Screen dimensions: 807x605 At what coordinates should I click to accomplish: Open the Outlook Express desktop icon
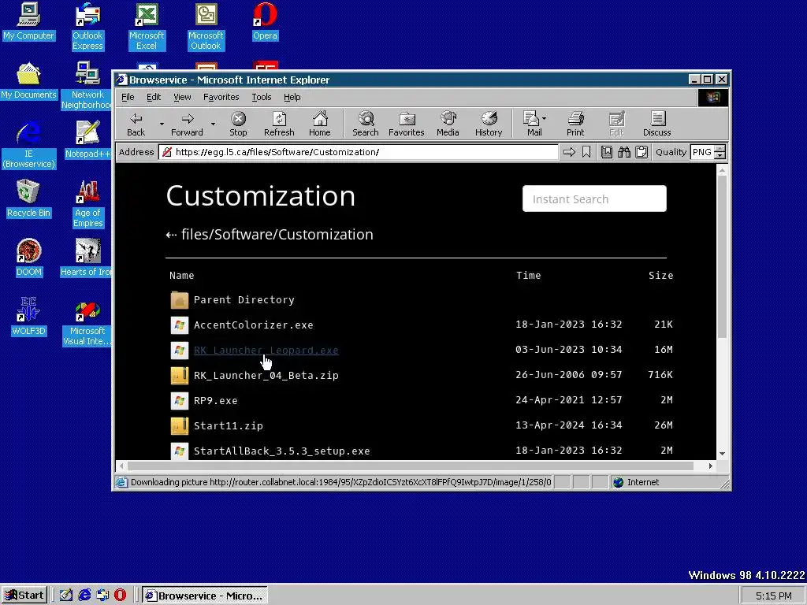point(87,27)
